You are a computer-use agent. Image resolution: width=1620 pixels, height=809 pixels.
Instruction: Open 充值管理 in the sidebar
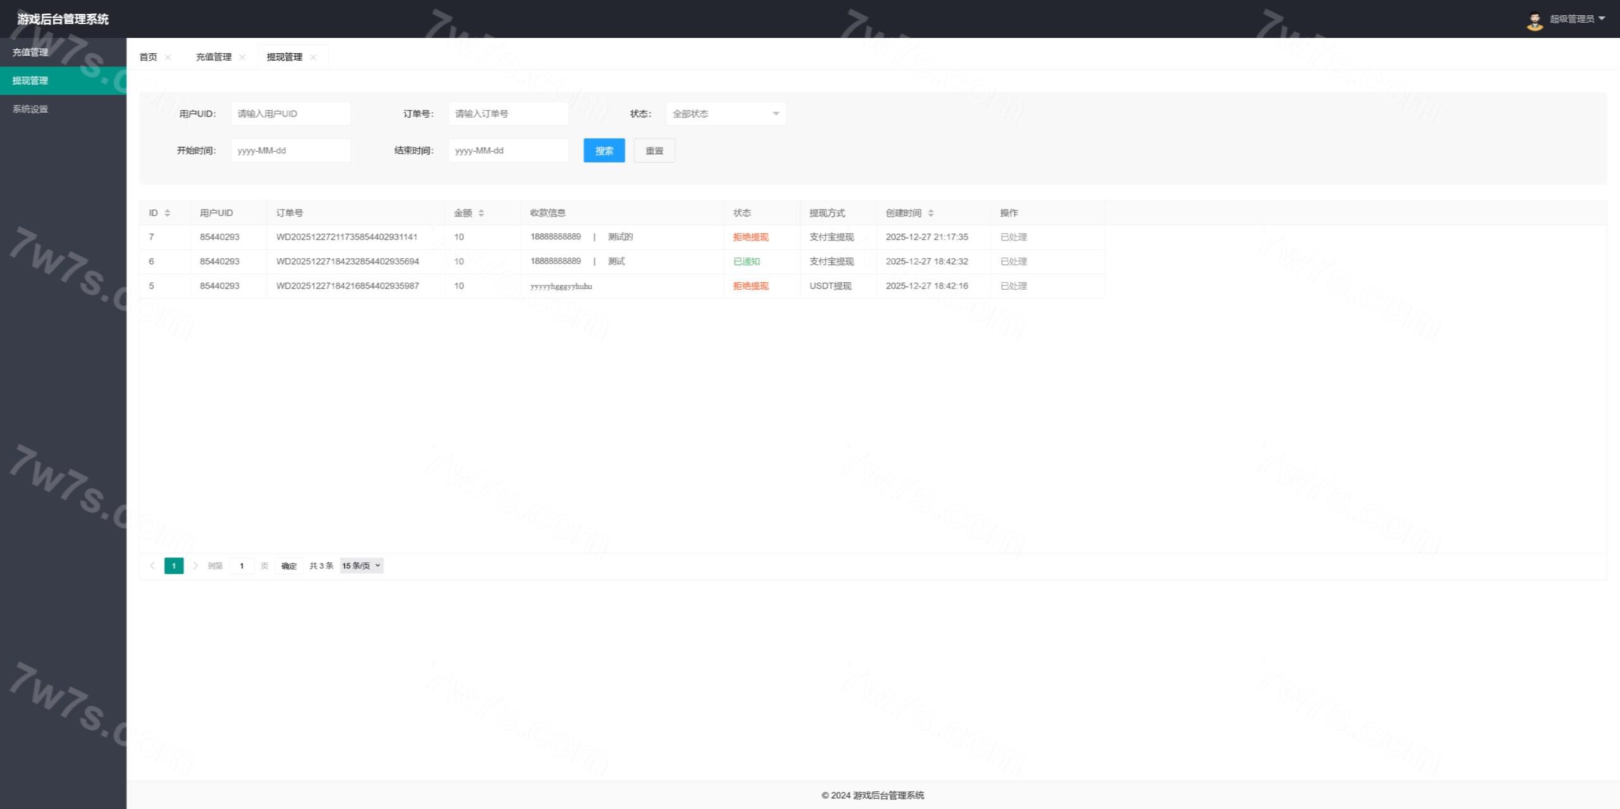tap(30, 52)
